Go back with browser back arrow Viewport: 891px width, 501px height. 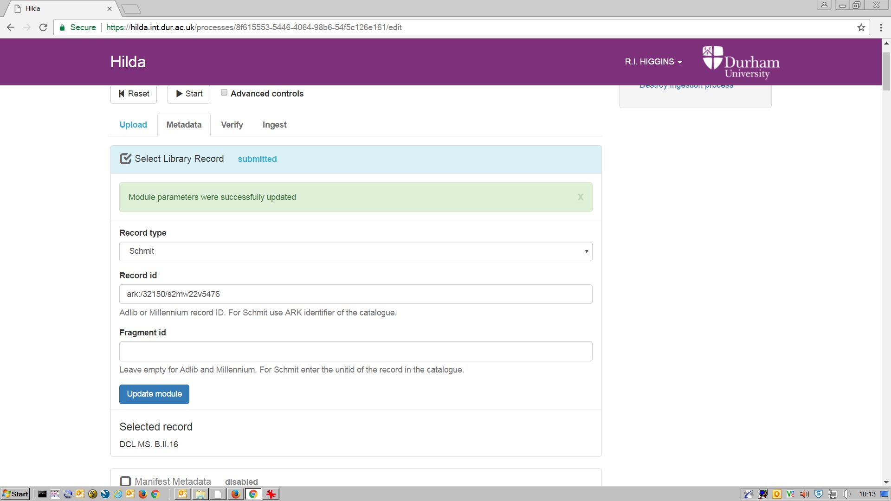[11, 27]
